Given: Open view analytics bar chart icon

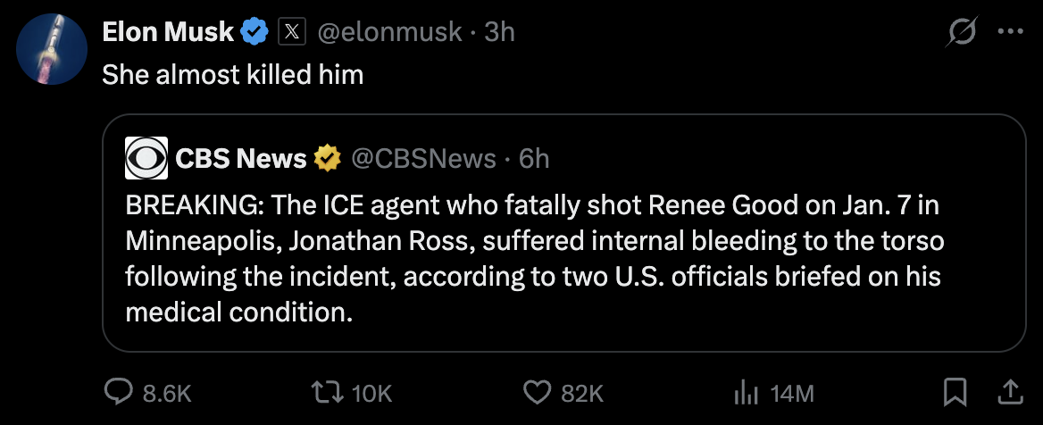Looking at the screenshot, I should pos(744,391).
